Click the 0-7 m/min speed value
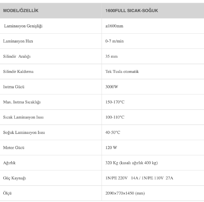Viewport: 204px width, 202px height. (114, 41)
